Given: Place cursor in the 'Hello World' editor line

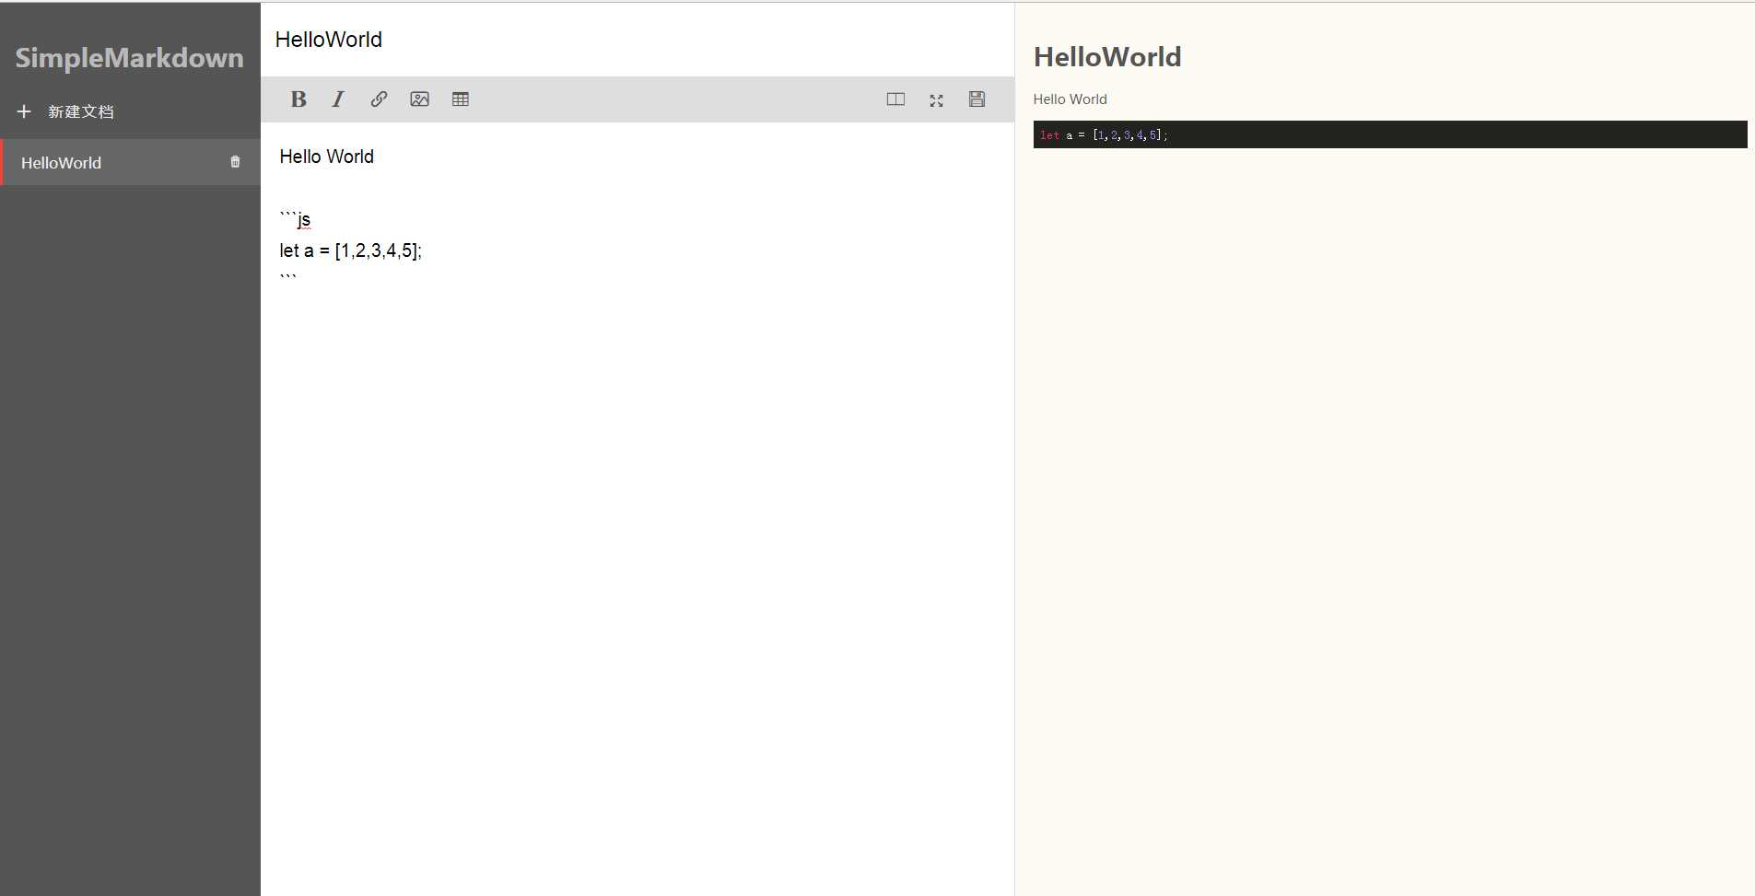Looking at the screenshot, I should click(326, 157).
